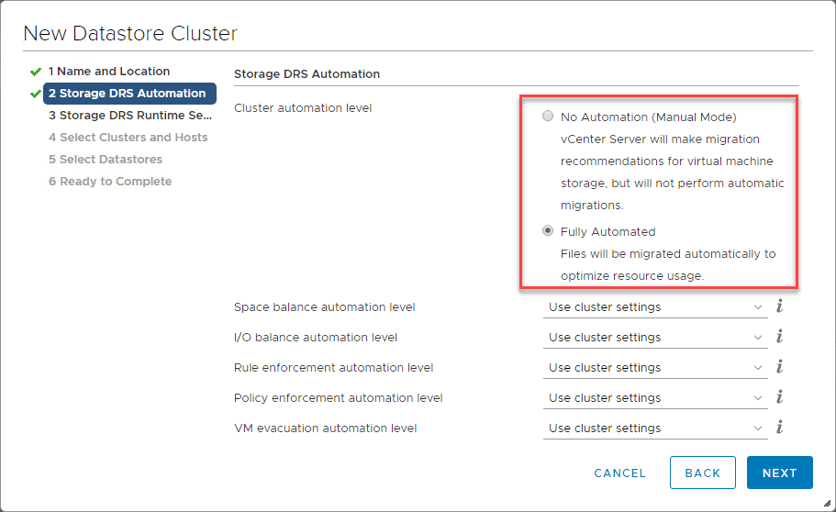Screen dimensions: 836x512
Task: Click the BACK button
Action: point(702,473)
